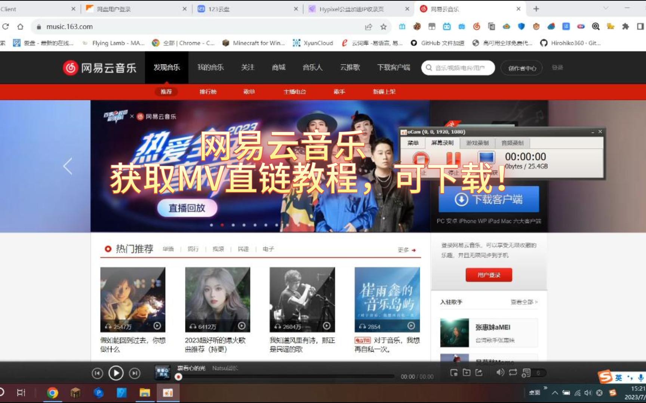Viewport: 646px width, 403px height.
Task: Open a new browser tab
Action: 536,9
